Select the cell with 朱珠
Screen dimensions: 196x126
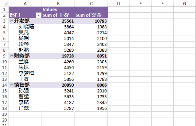[25, 67]
